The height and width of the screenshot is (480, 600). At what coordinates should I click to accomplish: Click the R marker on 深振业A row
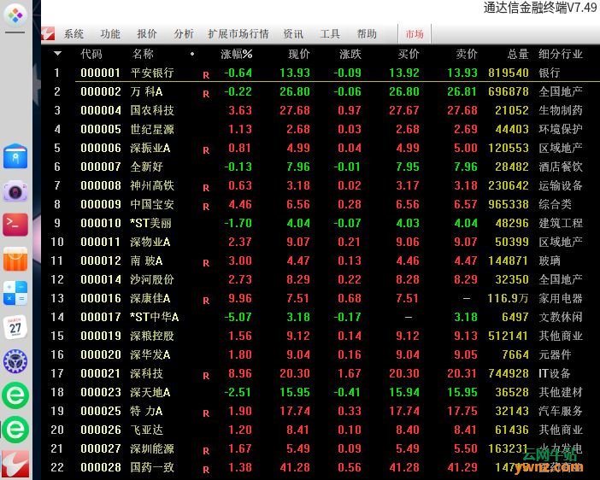pyautogui.click(x=206, y=150)
